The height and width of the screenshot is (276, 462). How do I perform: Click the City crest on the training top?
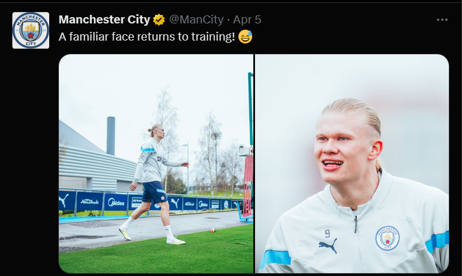click(x=387, y=238)
